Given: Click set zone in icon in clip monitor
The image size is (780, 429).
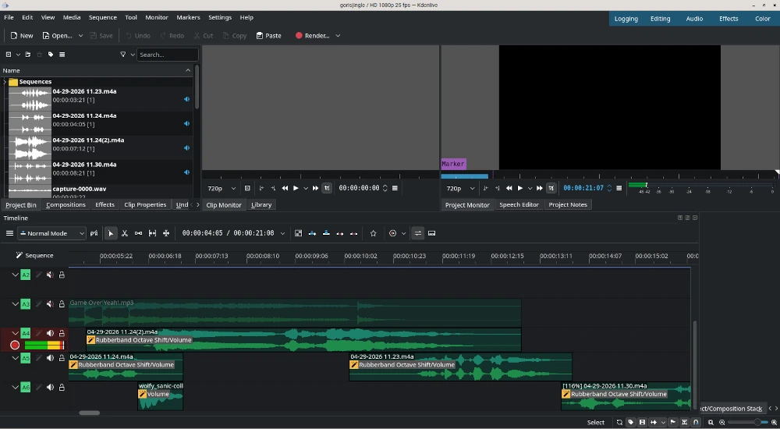Looking at the screenshot, I should click(261, 188).
